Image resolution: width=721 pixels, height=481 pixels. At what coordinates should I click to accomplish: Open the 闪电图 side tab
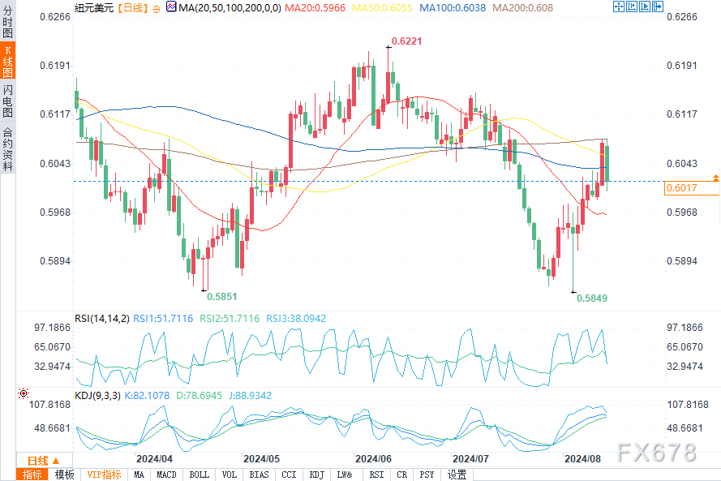point(7,101)
